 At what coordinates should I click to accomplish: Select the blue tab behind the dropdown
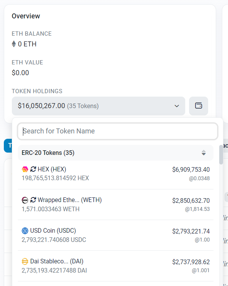pos(8,146)
